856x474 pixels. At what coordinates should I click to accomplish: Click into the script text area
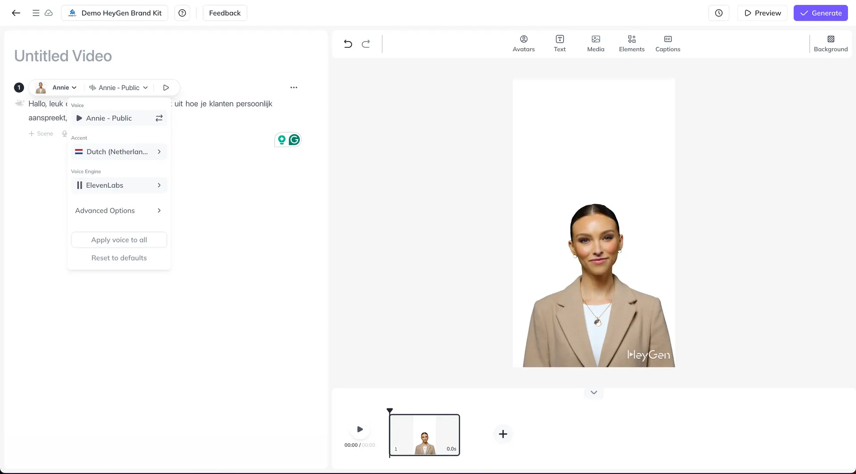tap(223, 104)
